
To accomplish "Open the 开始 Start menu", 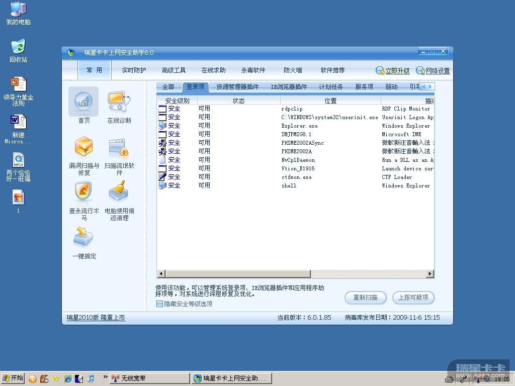I will point(13,378).
